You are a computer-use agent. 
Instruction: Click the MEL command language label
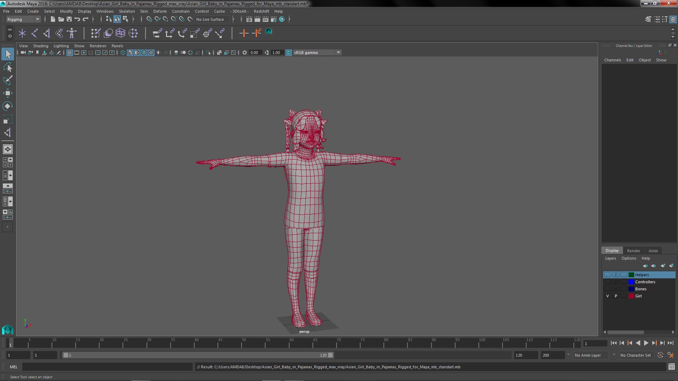coord(13,367)
